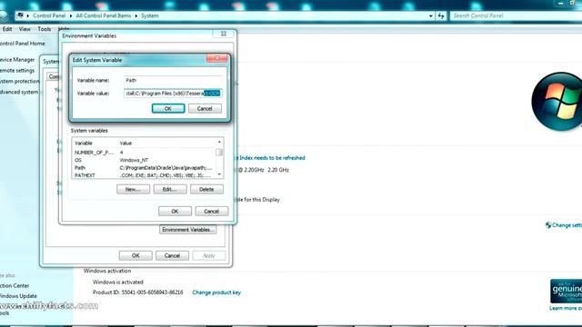Click Cancel in Environment Variables window
This screenshot has width=582, height=327.
coord(212,211)
